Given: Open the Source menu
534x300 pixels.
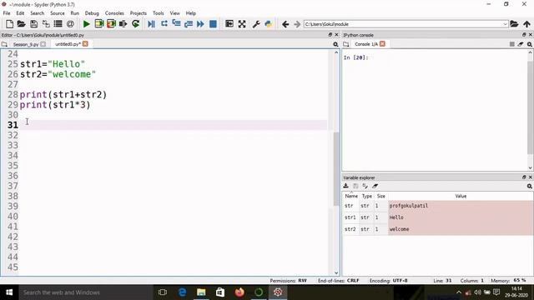Looking at the screenshot, I should (x=58, y=13).
